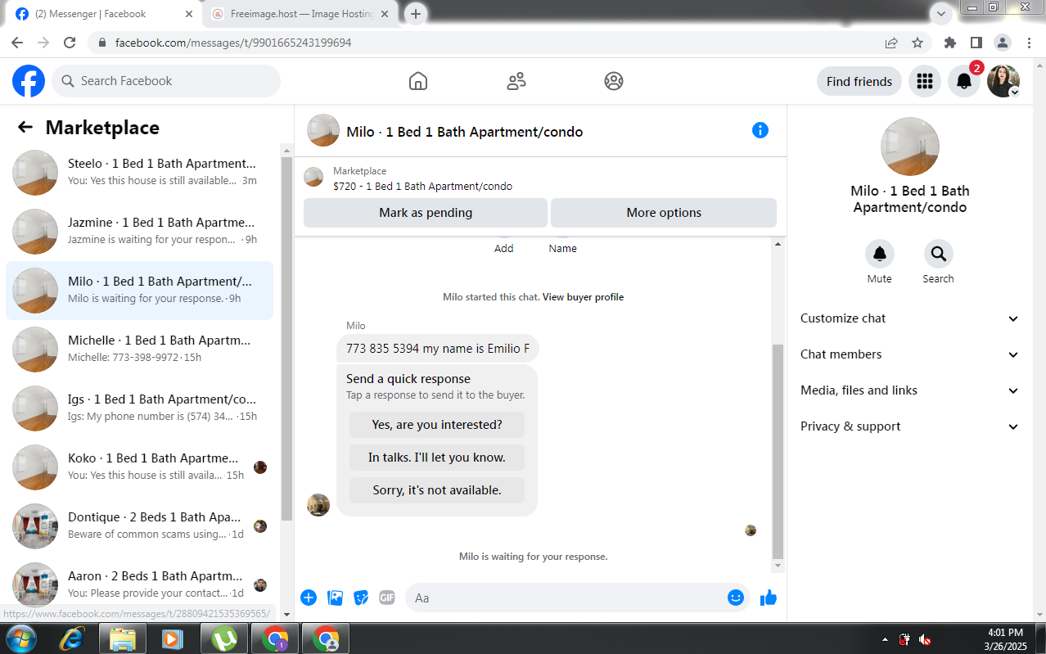Send a thumbs-up like
1046x654 pixels.
click(x=768, y=598)
